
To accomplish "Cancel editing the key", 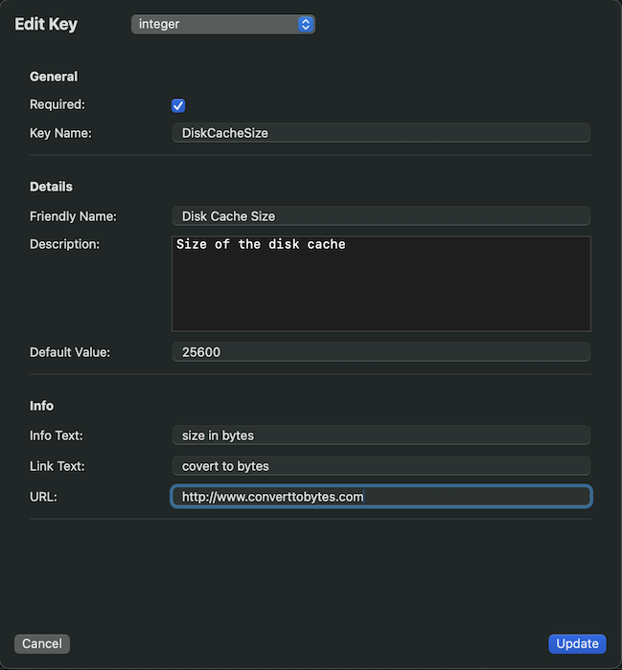I will click(x=42, y=643).
